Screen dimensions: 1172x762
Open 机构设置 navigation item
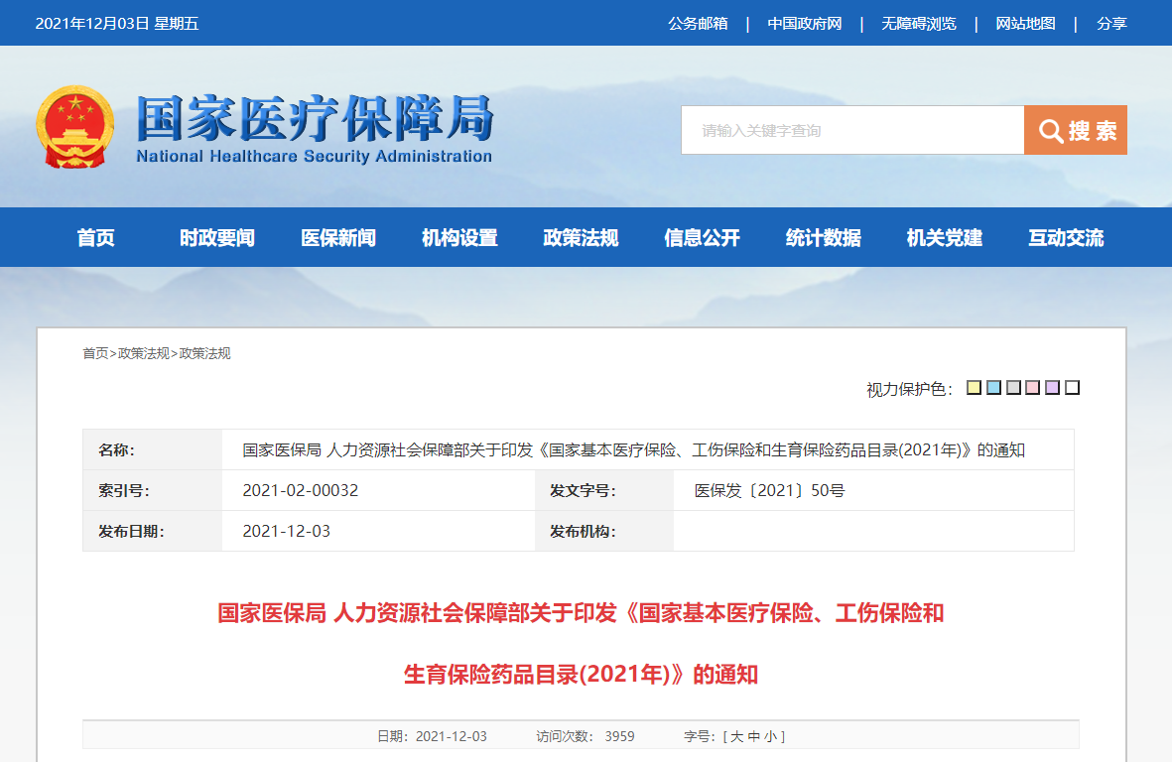tap(459, 237)
